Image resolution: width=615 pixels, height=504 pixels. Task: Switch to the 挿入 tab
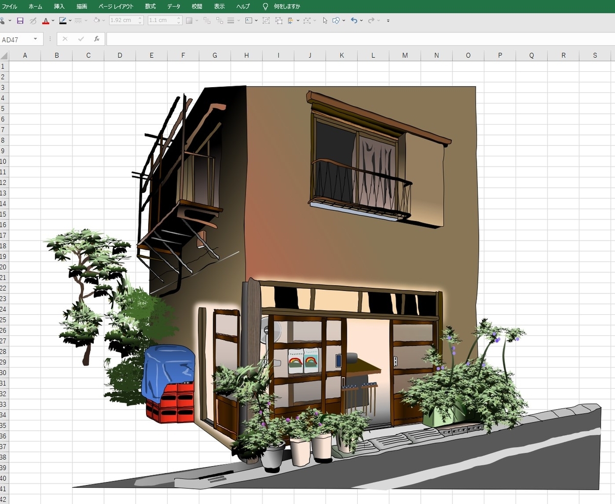(x=59, y=7)
